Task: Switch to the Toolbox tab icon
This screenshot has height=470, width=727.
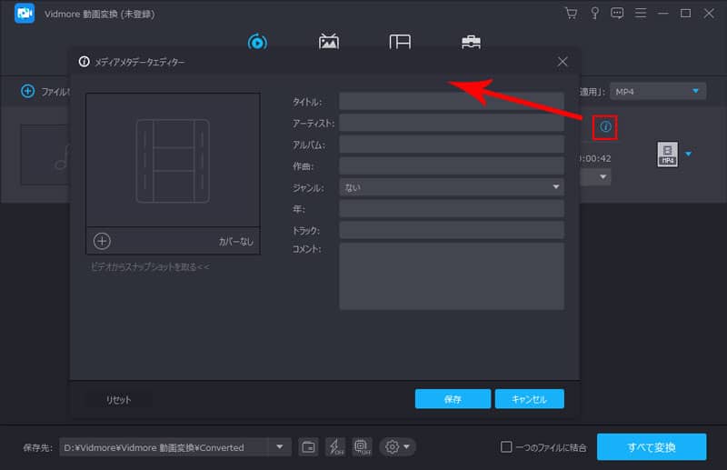Action: [x=471, y=42]
